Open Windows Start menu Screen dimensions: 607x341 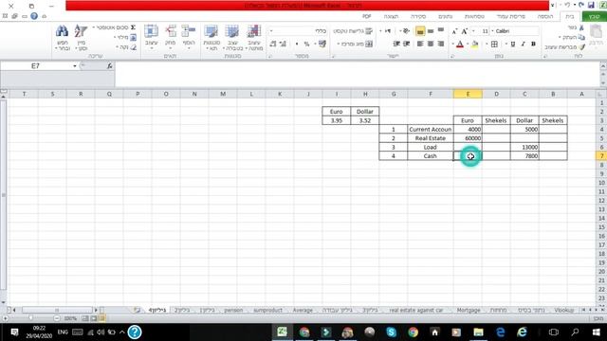coord(597,332)
